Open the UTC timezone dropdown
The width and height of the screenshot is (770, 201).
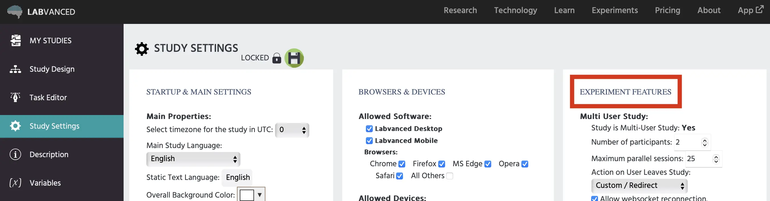(x=292, y=130)
